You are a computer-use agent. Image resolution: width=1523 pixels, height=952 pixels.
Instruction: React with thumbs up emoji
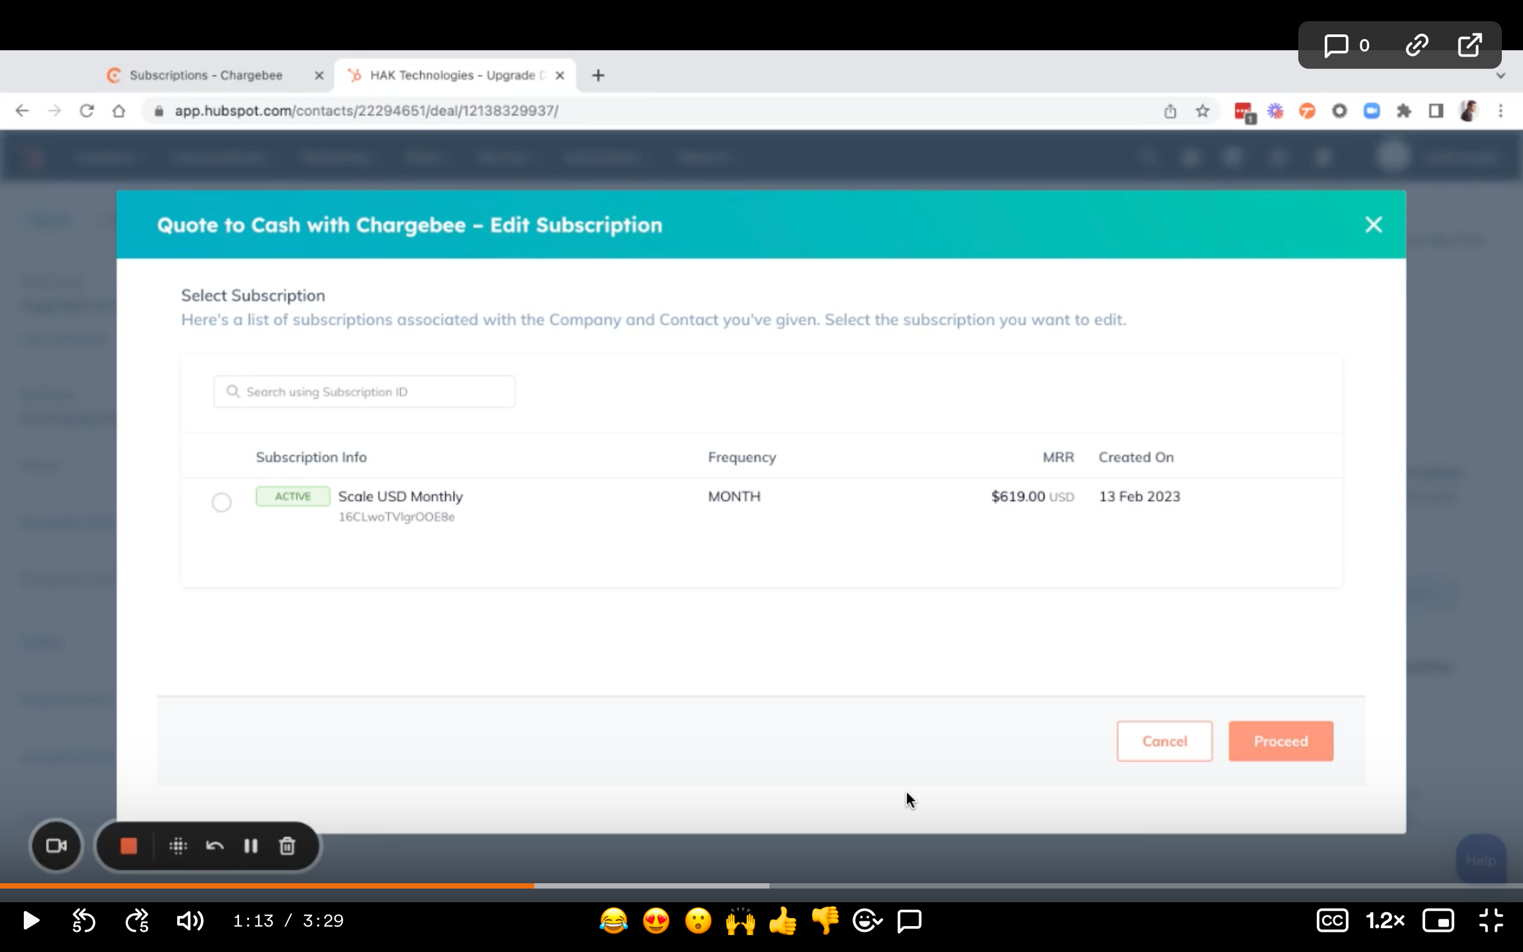[782, 920]
